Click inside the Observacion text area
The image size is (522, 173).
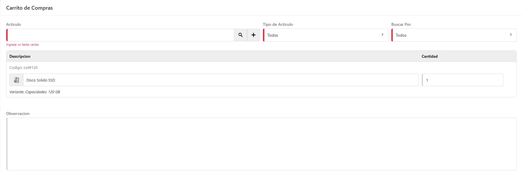pyautogui.click(x=261, y=144)
